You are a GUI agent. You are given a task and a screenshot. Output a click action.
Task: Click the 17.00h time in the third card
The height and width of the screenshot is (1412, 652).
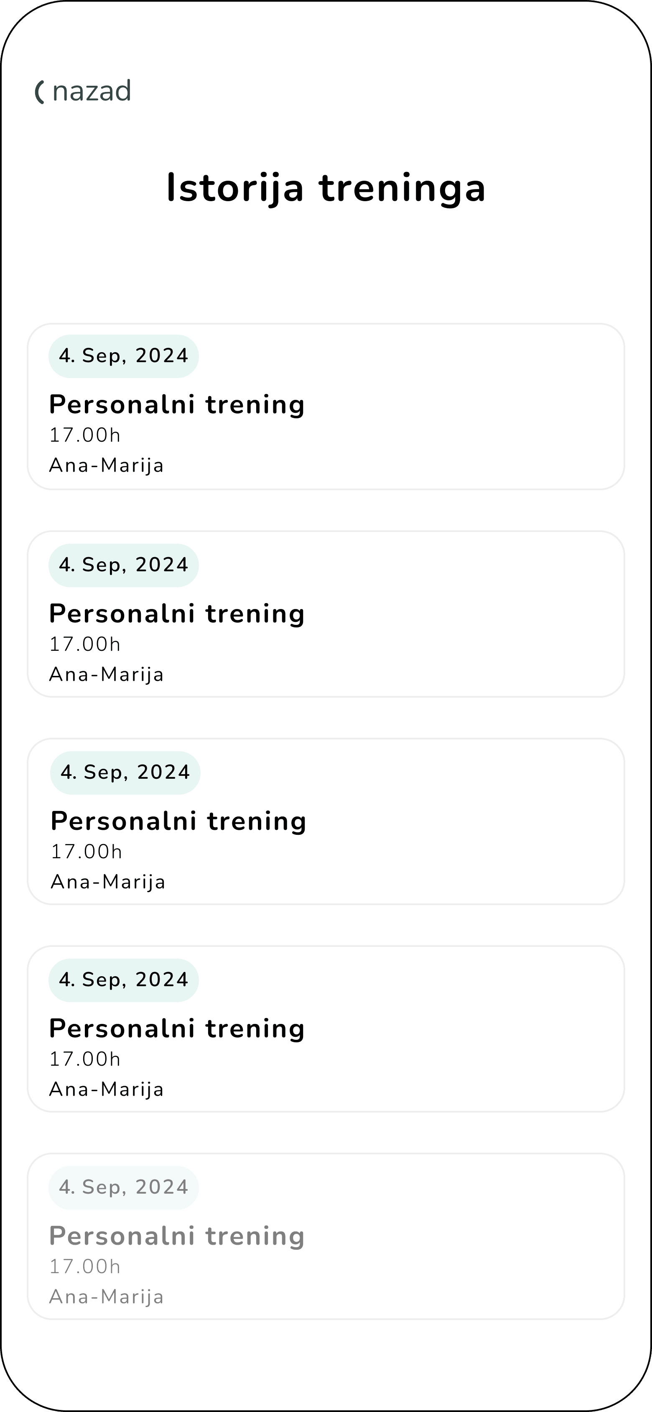point(87,852)
